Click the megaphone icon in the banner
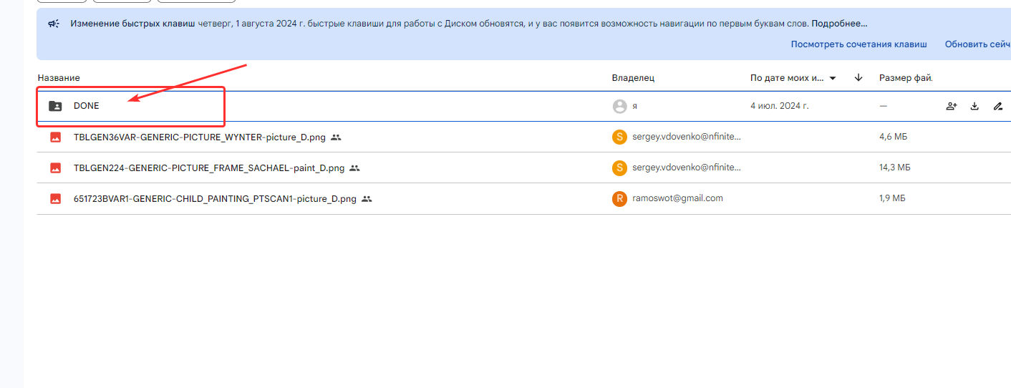The image size is (1011, 388). [54, 24]
